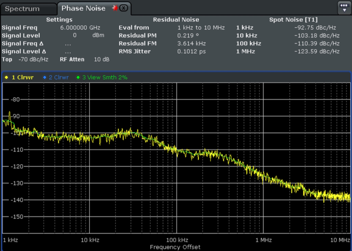
Task: Click the Eval from 1 kHz to 10 MHz range
Action: (201, 28)
